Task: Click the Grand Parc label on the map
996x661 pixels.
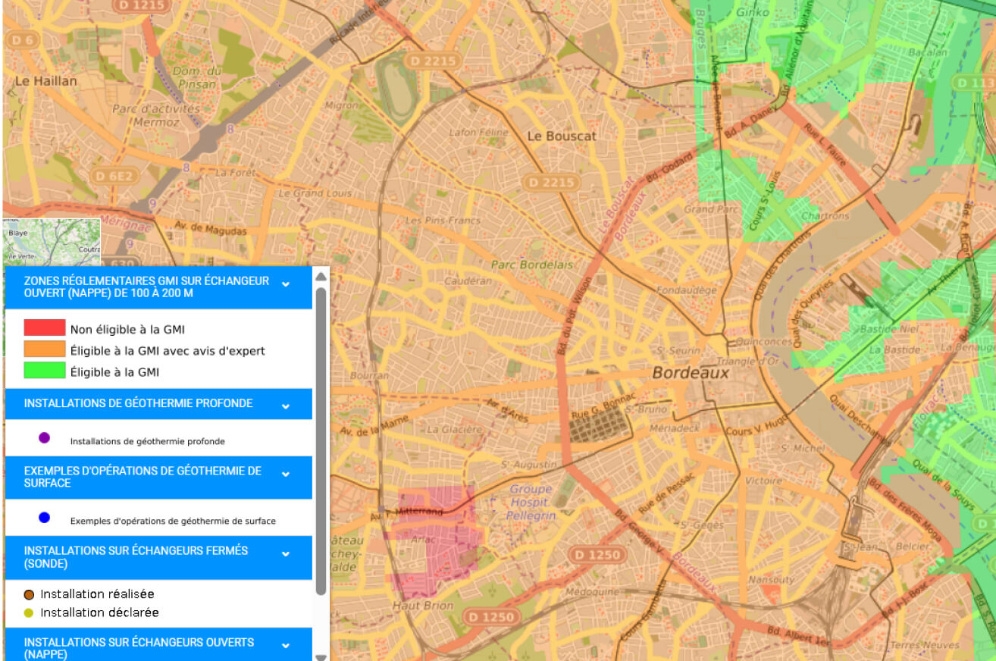Action: [711, 208]
